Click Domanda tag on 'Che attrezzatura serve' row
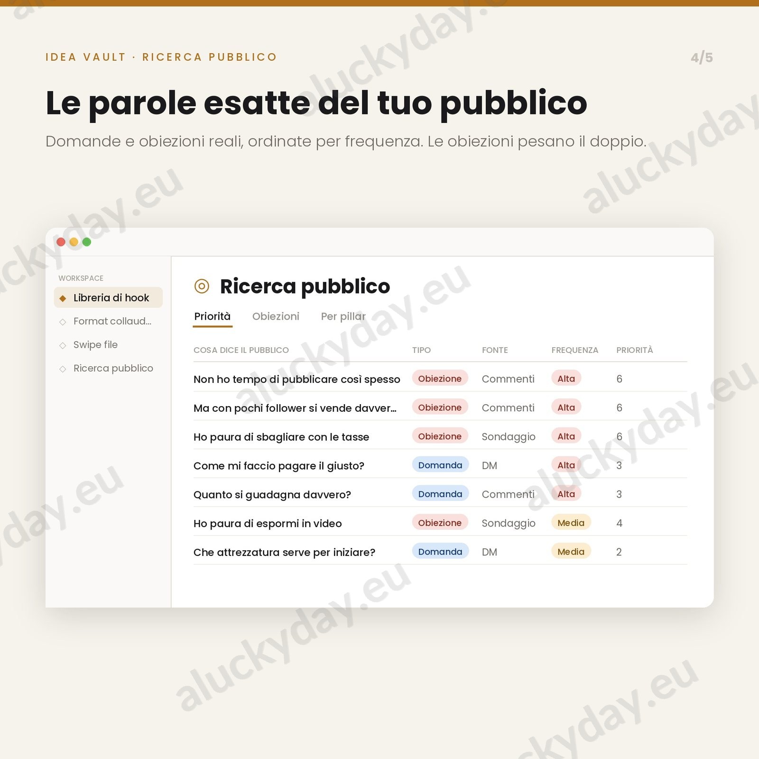The image size is (759, 759). [440, 551]
